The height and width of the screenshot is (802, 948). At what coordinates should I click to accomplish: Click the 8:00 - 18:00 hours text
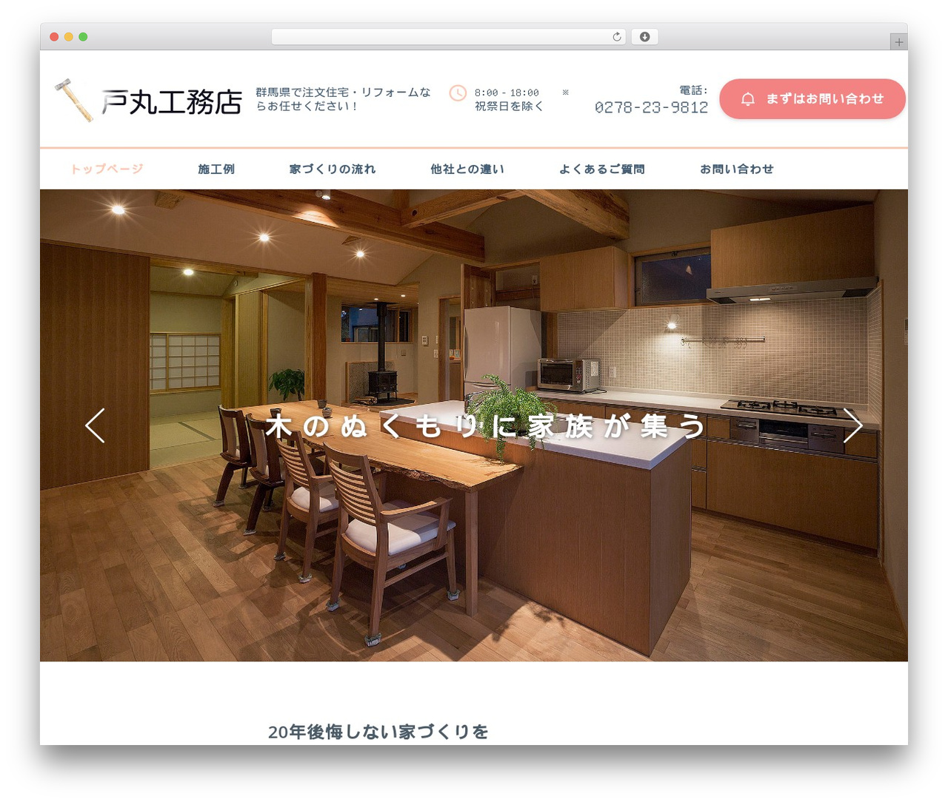[507, 92]
